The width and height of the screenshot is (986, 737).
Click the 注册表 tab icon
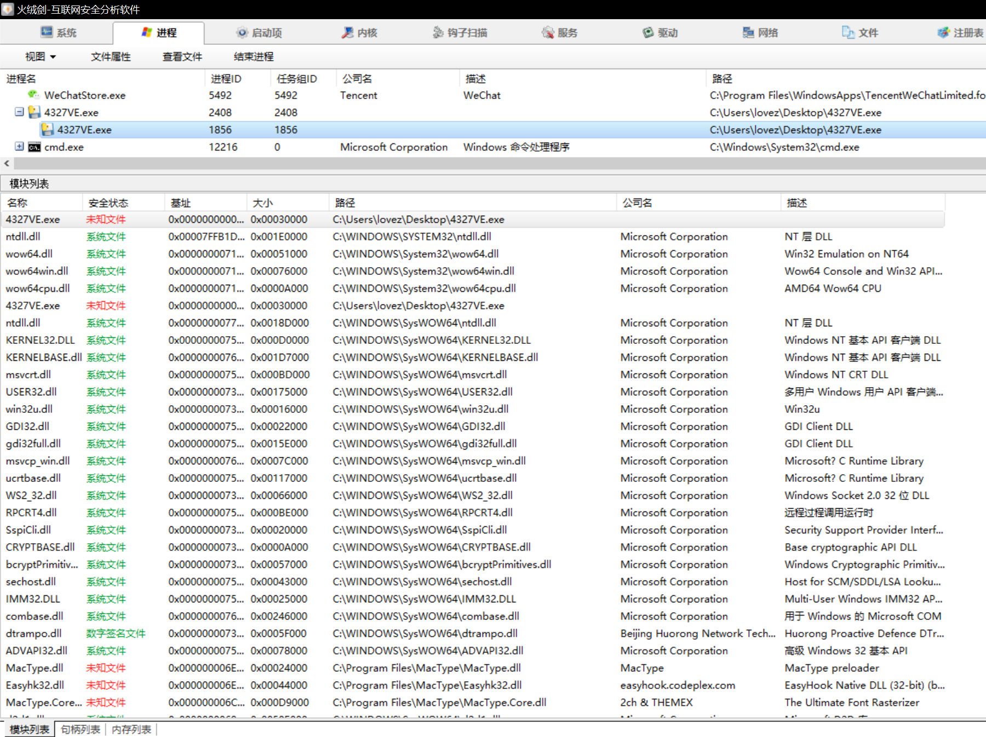[943, 32]
